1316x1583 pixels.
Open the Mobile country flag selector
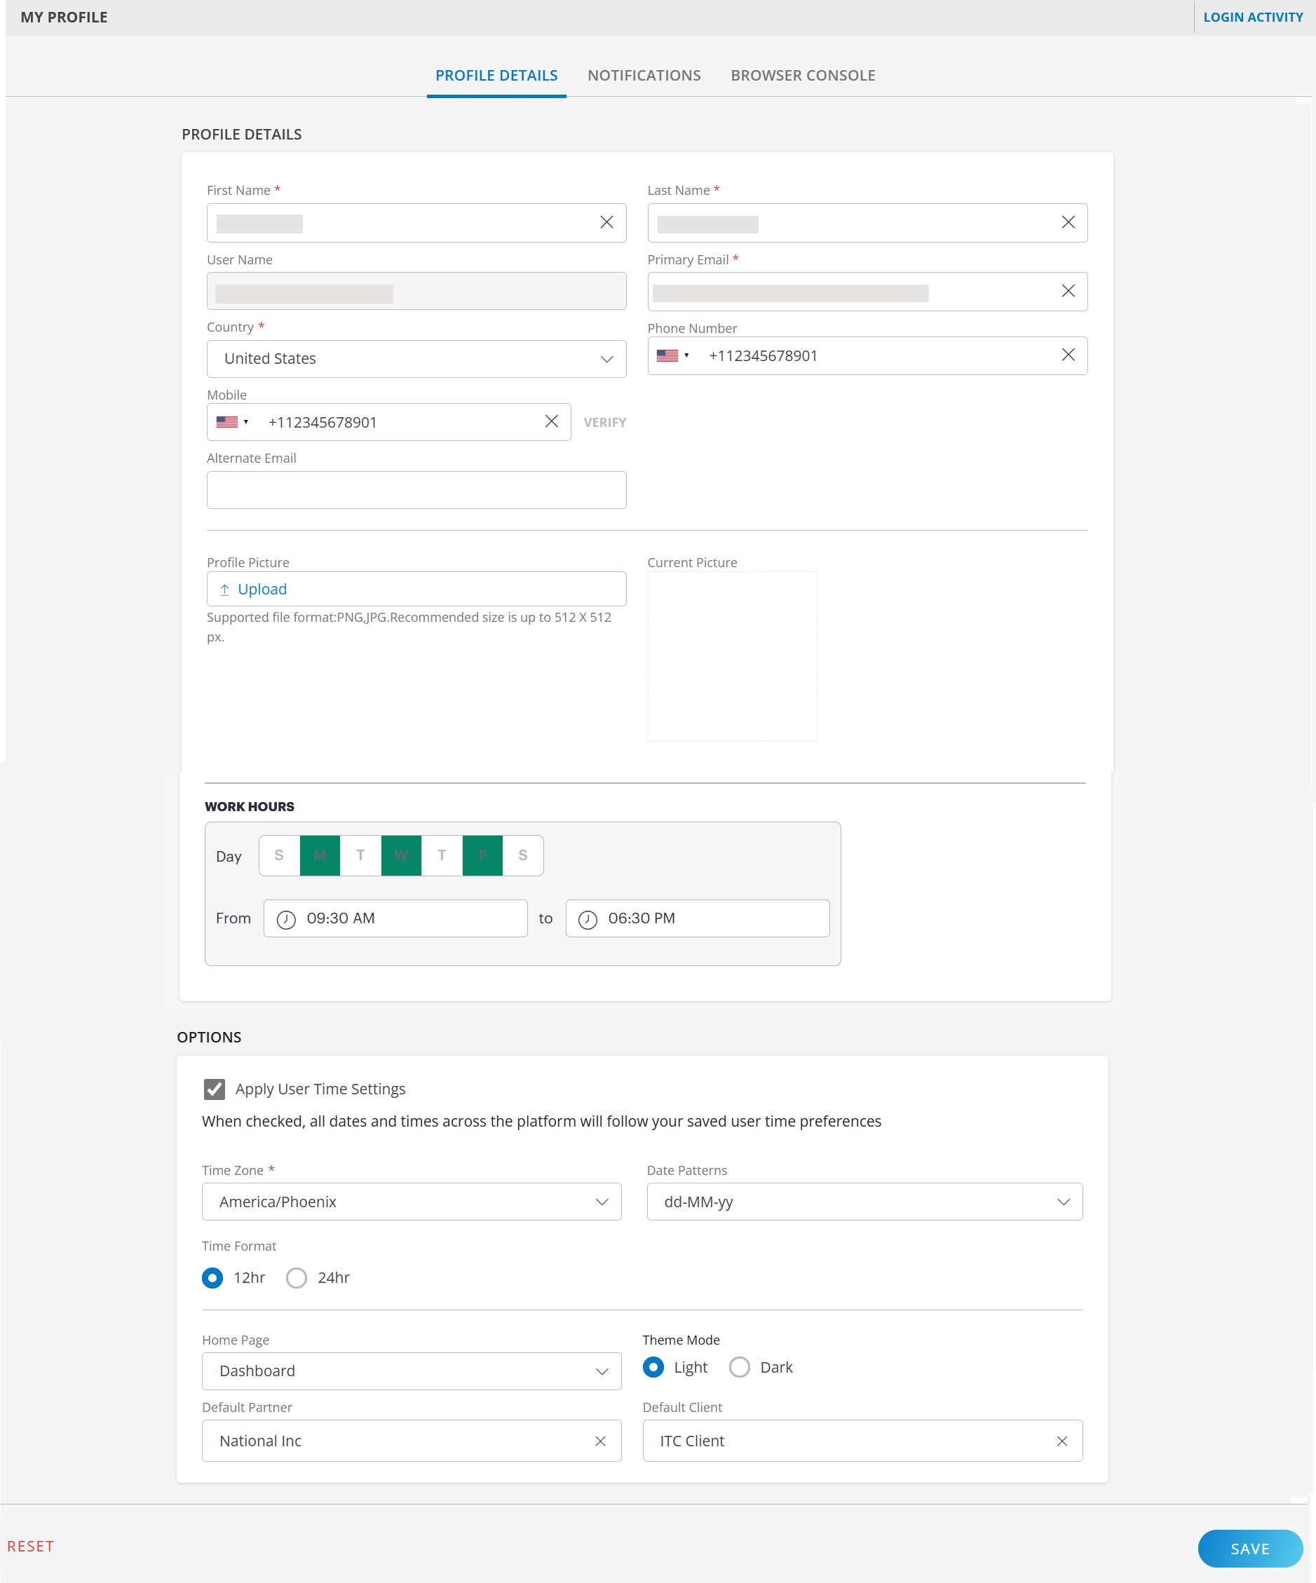232,422
